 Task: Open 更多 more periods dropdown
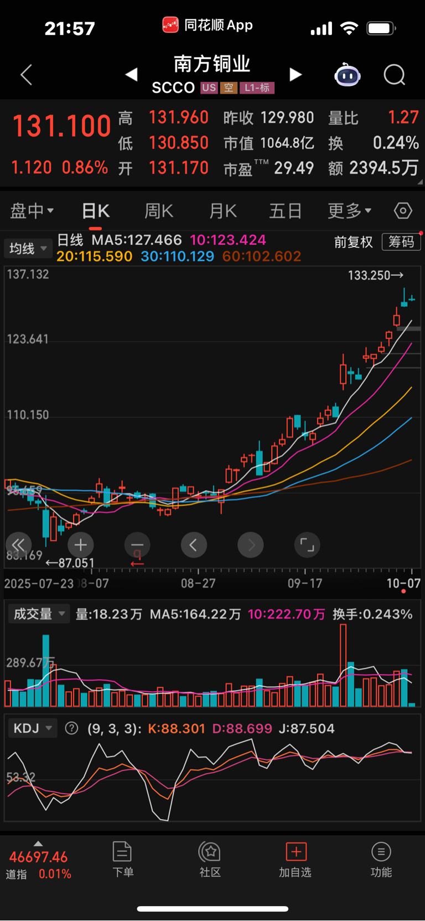pos(350,210)
